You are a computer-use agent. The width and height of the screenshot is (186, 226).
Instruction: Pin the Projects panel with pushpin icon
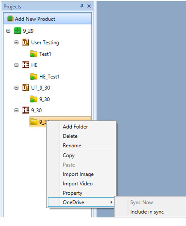point(82,6)
